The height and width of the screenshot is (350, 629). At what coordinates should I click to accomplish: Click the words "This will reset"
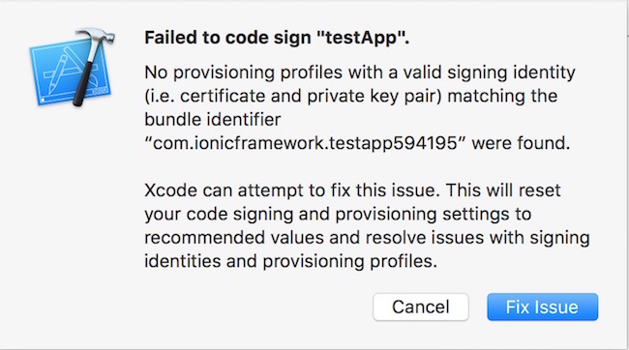click(x=503, y=190)
